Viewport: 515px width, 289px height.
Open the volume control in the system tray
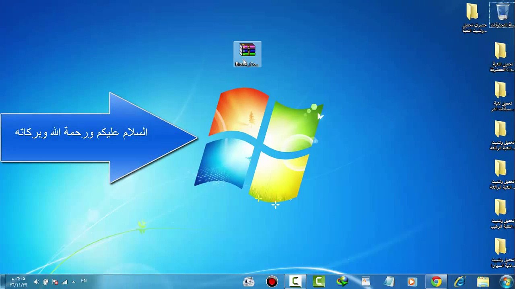pos(37,282)
